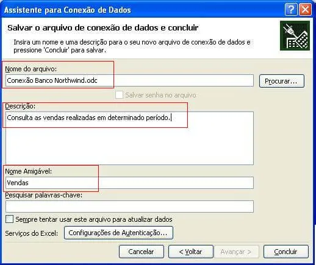This screenshot has width=316, height=265.
Task: Finish the wizard with Concluir
Action: [x=286, y=252]
